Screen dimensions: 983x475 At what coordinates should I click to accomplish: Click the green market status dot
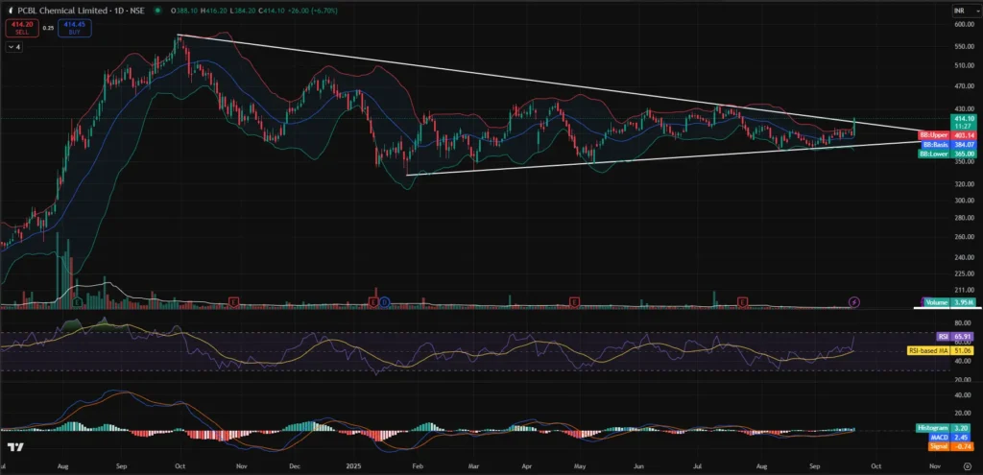(159, 11)
